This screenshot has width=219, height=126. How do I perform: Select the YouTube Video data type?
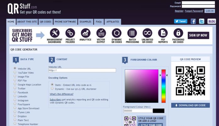15,72
